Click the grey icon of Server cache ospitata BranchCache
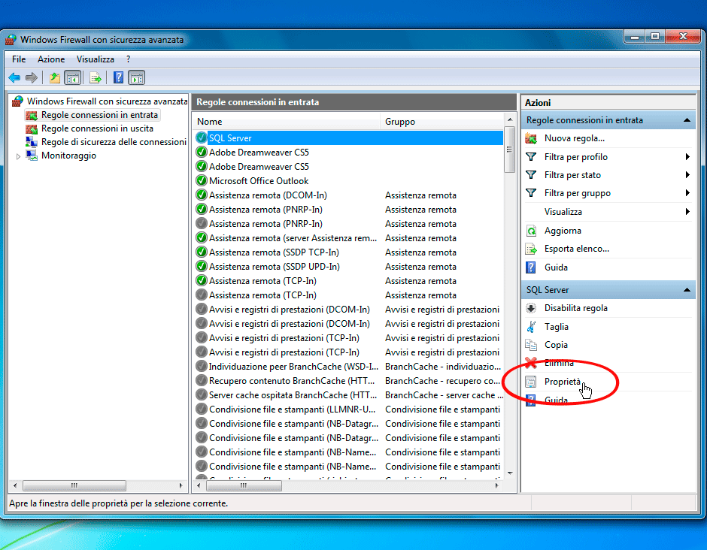Screen dimensions: 707x550 [201, 395]
